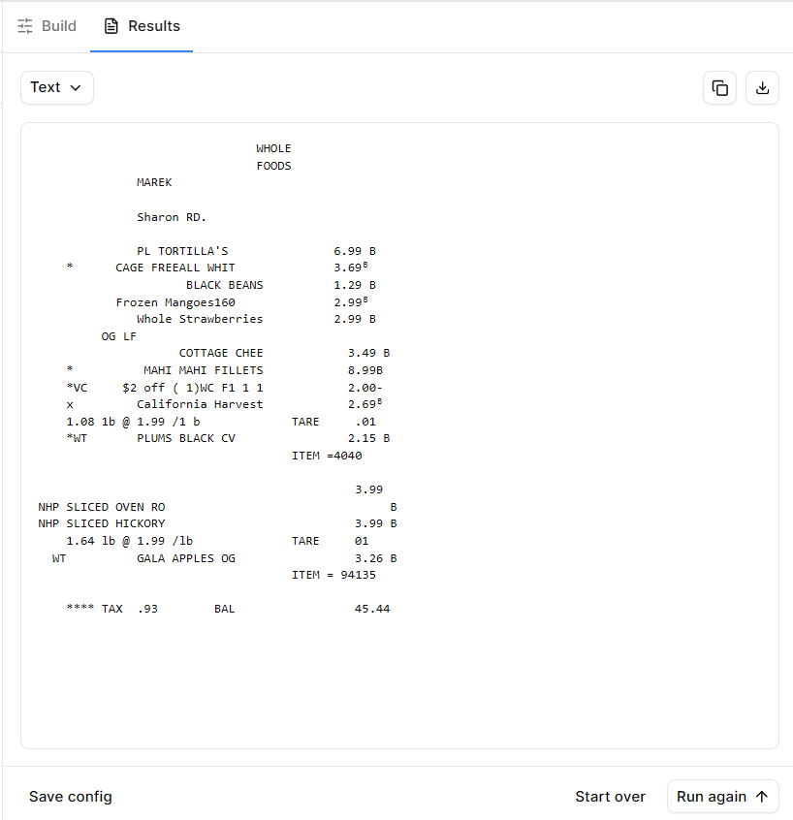
Task: Click NHP SLICED OVEN RO line
Action: click(x=102, y=507)
